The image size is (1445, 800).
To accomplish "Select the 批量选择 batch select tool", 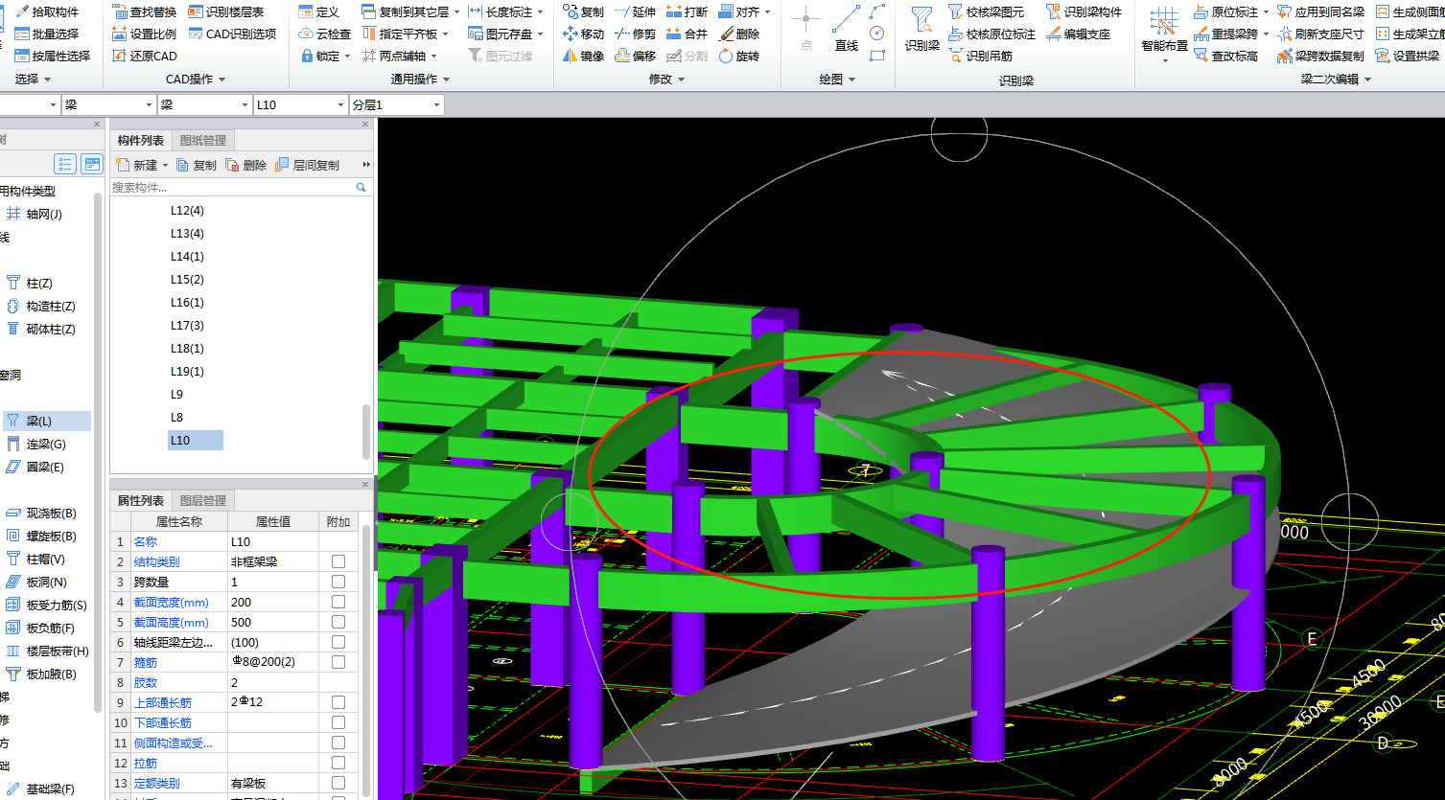I will click(x=47, y=34).
